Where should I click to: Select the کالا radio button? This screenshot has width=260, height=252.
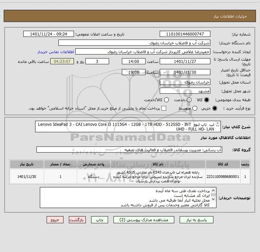coord(207,100)
